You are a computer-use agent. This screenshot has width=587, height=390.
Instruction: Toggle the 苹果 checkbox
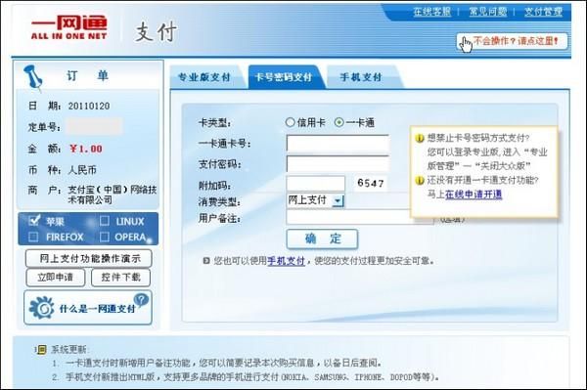pos(33,221)
